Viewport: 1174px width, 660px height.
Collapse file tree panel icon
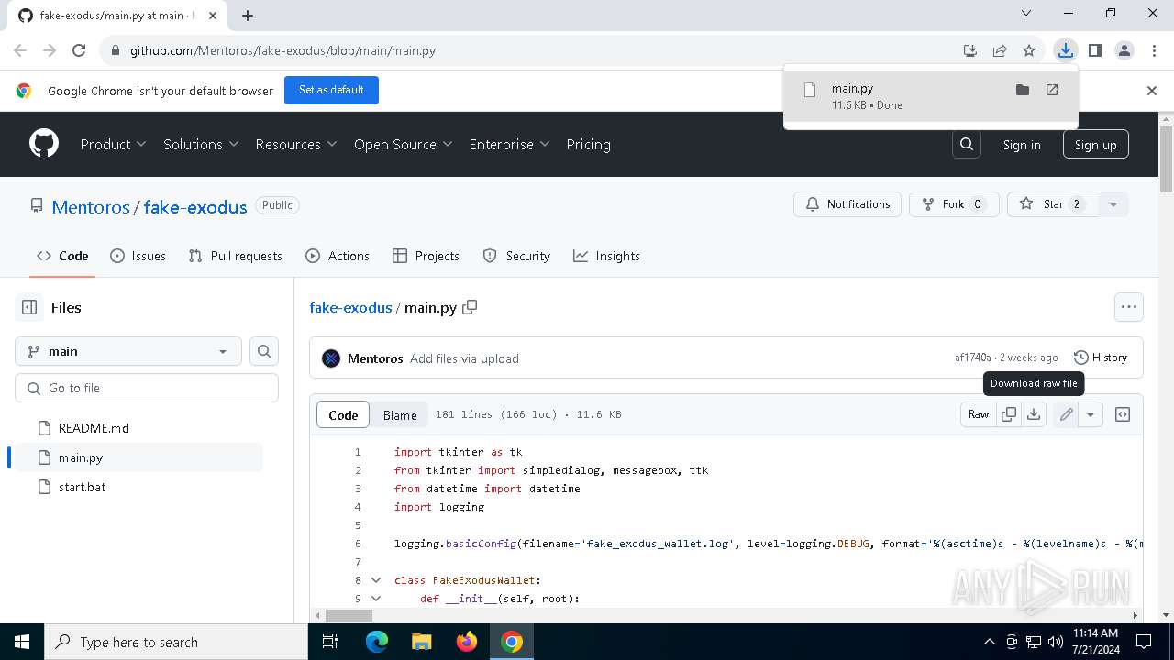point(29,307)
